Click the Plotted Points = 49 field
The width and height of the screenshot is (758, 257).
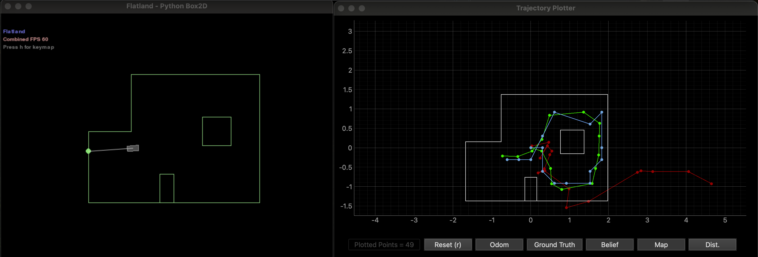click(x=384, y=245)
